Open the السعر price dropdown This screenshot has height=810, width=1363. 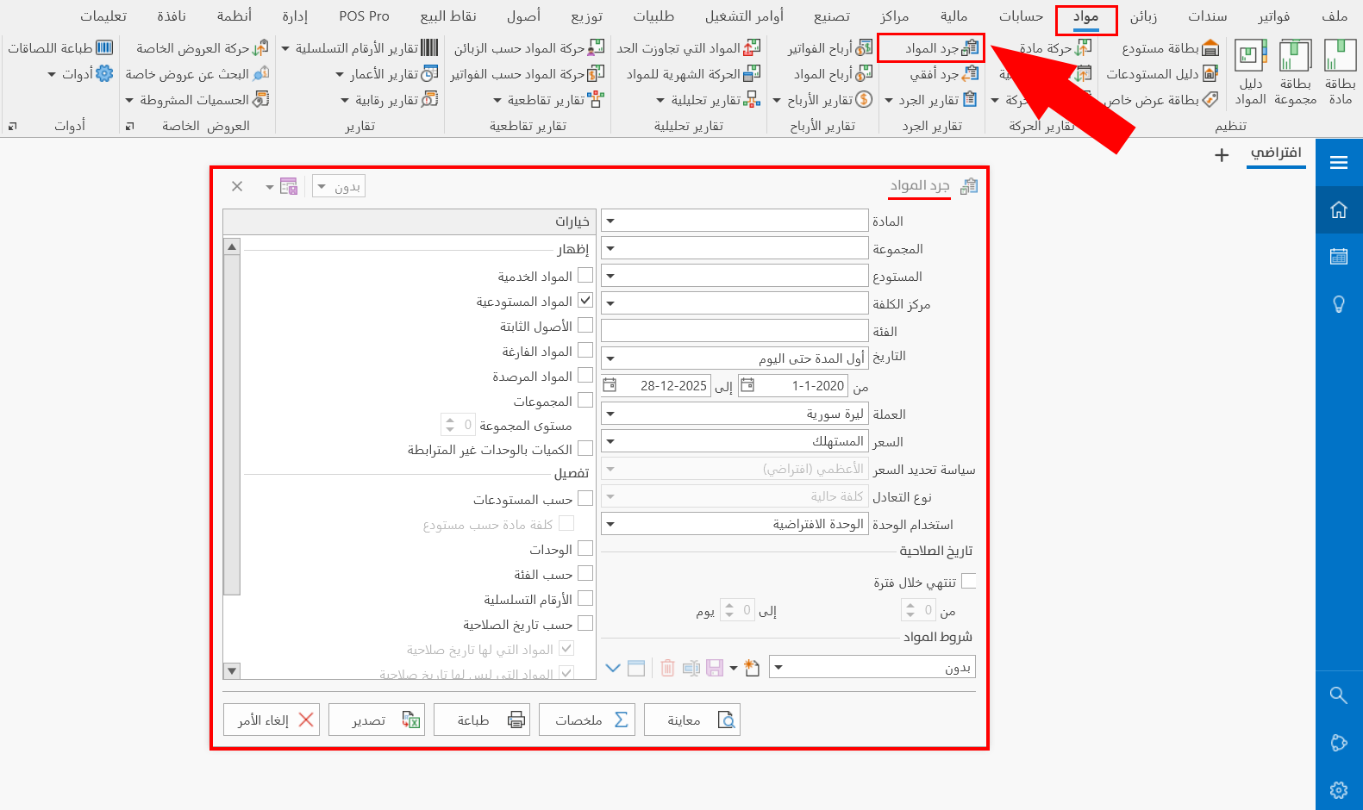610,441
